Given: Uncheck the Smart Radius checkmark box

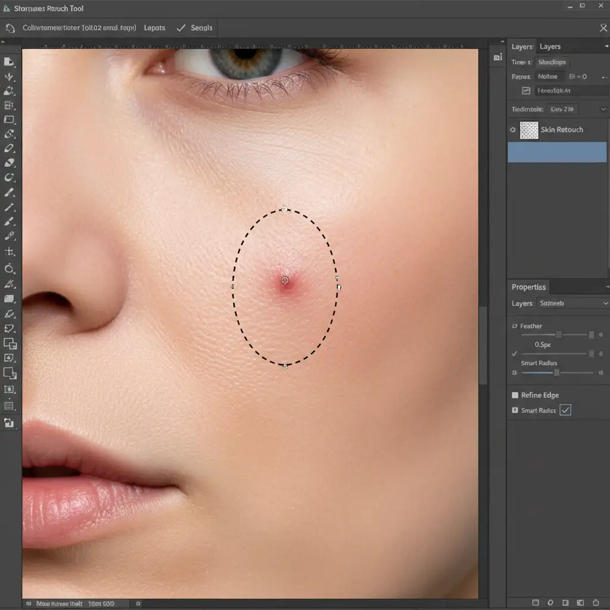Looking at the screenshot, I should (565, 410).
